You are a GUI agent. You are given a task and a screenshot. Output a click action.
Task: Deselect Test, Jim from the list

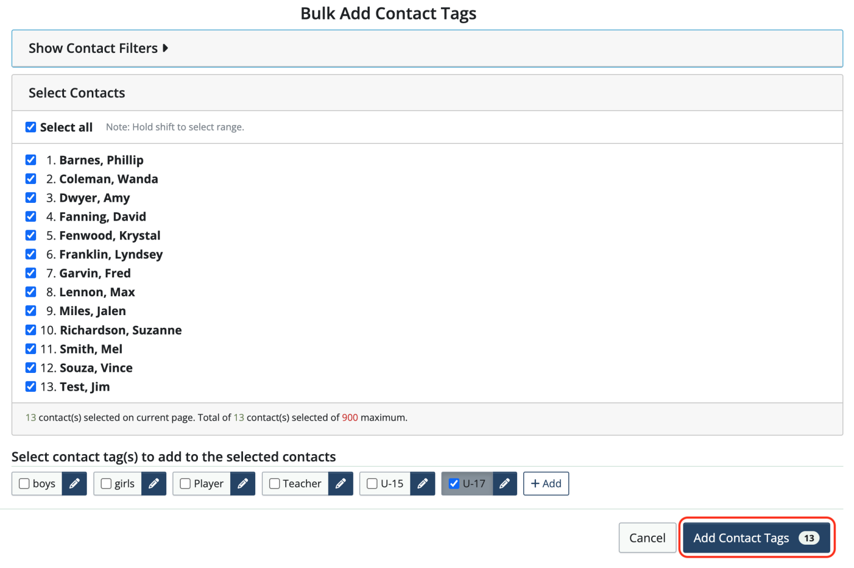pyautogui.click(x=31, y=386)
